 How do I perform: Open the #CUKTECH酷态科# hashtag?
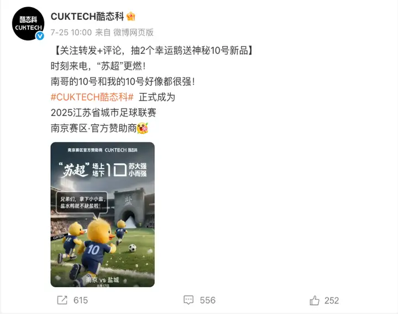(92, 97)
